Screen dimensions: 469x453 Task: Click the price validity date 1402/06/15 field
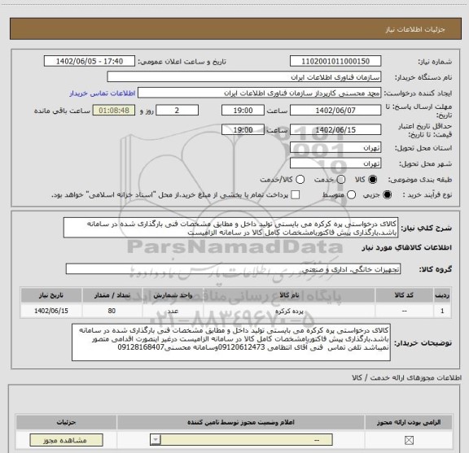pos(335,129)
